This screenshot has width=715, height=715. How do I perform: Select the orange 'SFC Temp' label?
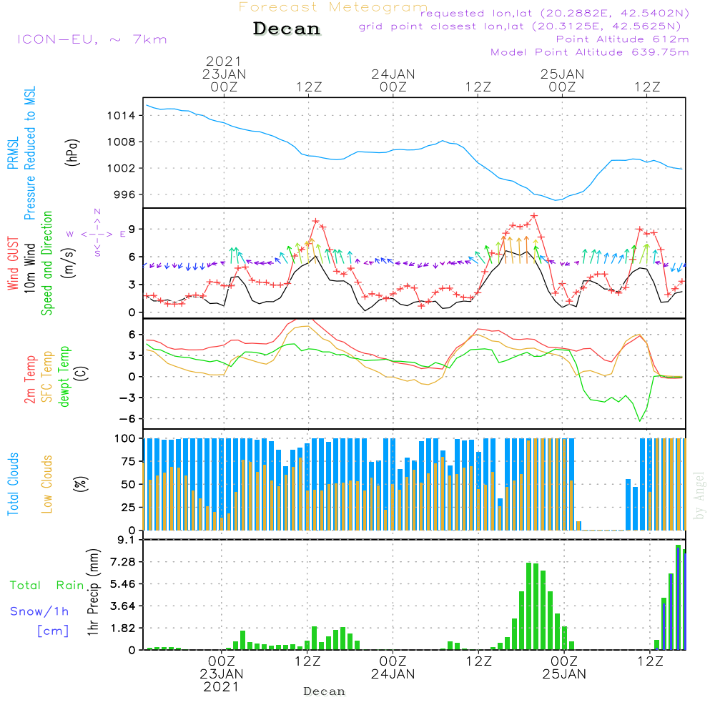pos(47,377)
